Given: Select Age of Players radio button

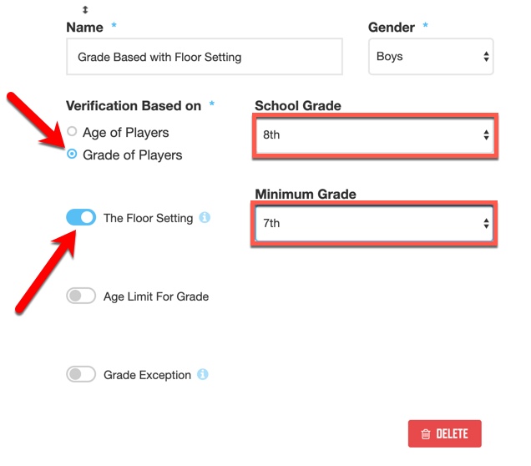Looking at the screenshot, I should click(x=72, y=131).
